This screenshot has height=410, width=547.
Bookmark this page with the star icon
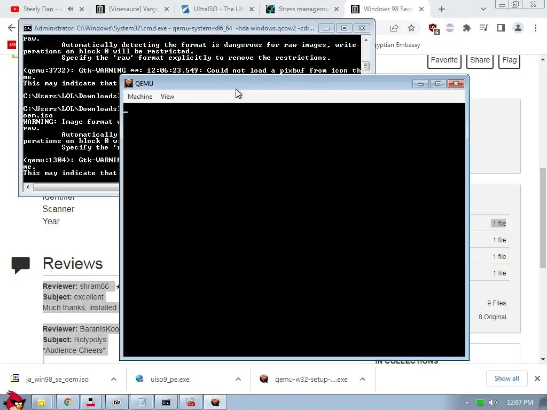pos(411,28)
